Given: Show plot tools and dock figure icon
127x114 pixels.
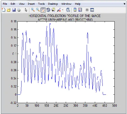Looking at the screenshot, I should (92, 10).
